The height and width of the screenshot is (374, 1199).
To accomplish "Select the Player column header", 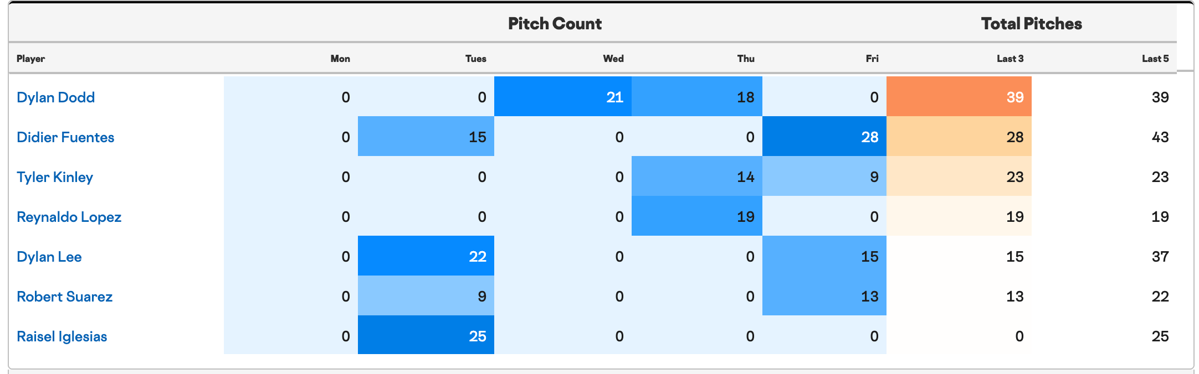I will [x=31, y=59].
